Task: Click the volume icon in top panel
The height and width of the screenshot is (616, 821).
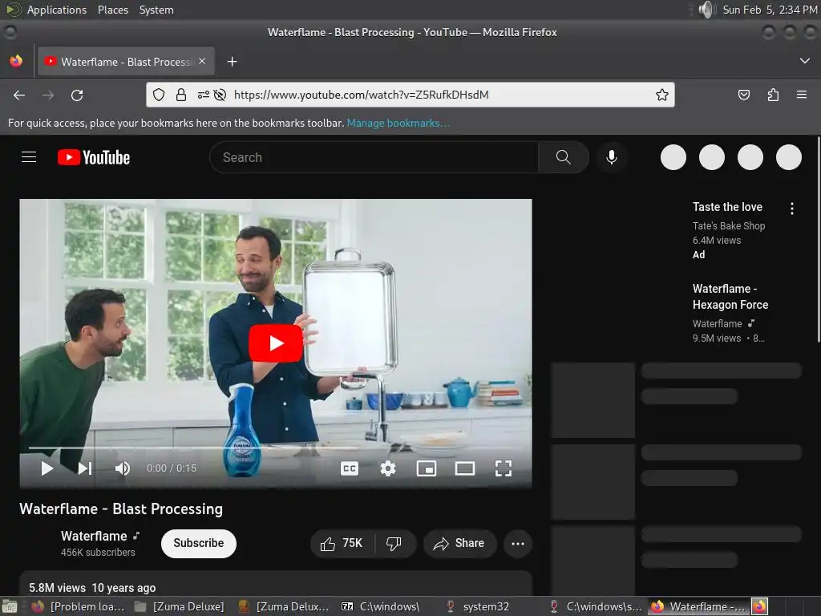Action: click(706, 10)
